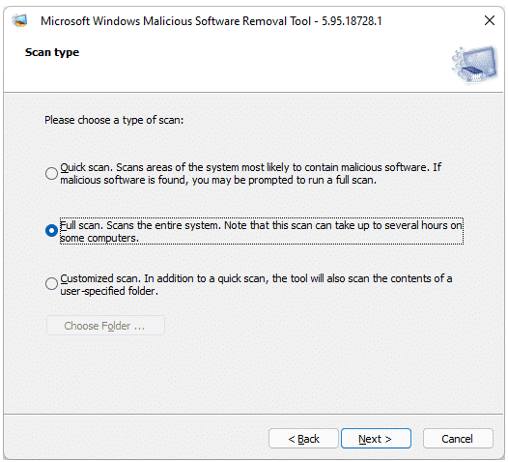The width and height of the screenshot is (508, 462).
Task: Click the app icon in title bar
Action: 19,20
